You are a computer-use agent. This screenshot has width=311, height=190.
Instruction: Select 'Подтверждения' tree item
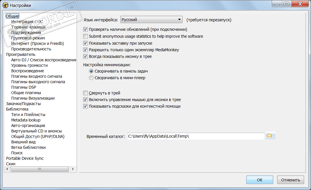point(26,33)
